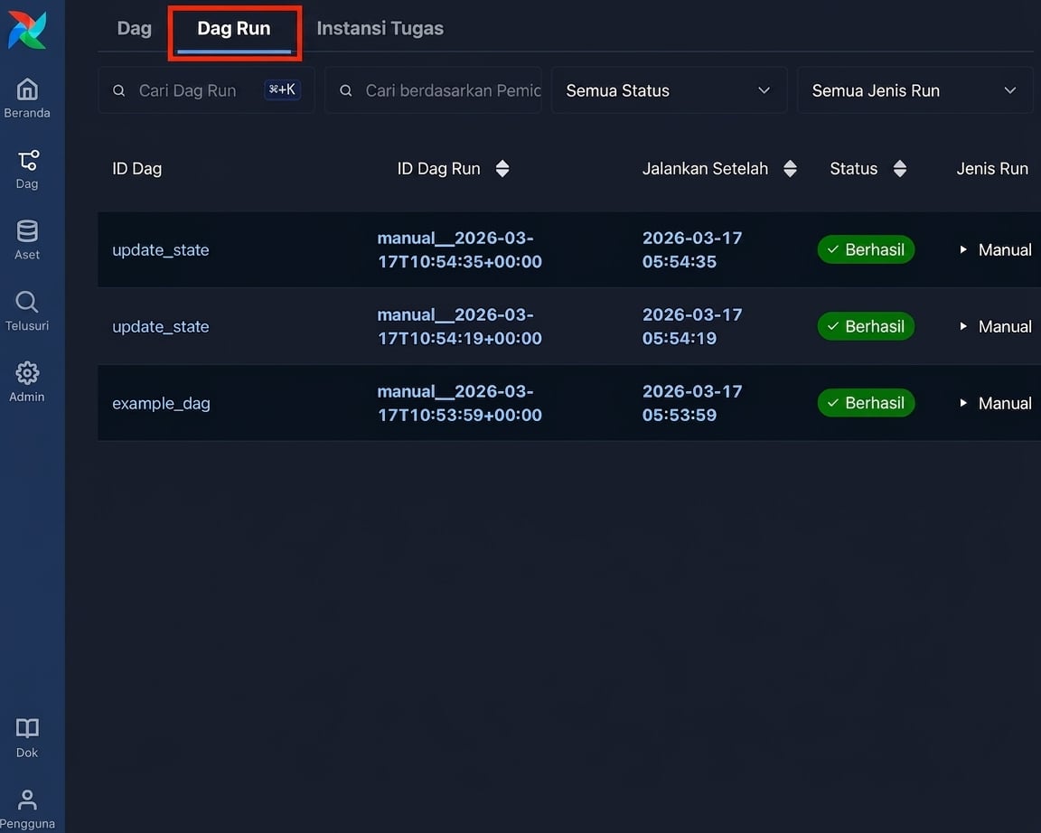Click the date 2026-03-17 05:54:19

point(692,326)
